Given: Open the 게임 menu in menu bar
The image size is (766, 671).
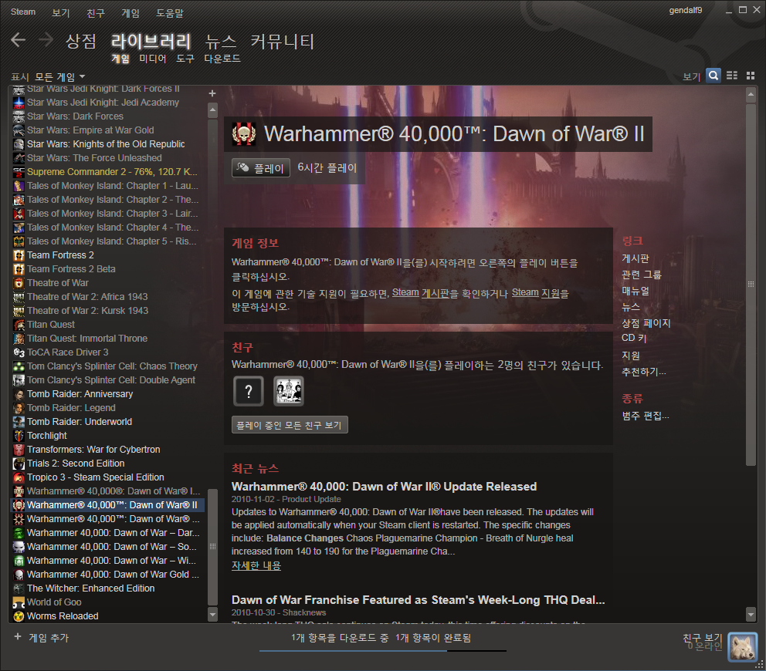Looking at the screenshot, I should (130, 12).
